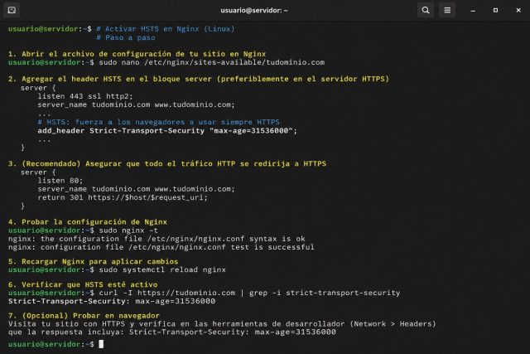Click the heading '1. Abrir el archivo de configuración'
The width and height of the screenshot is (530, 354).
tap(137, 54)
